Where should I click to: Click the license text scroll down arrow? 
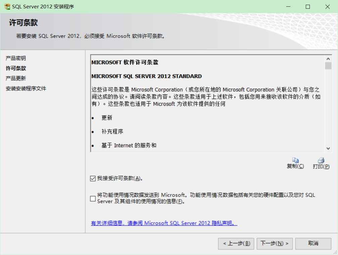(x=328, y=149)
